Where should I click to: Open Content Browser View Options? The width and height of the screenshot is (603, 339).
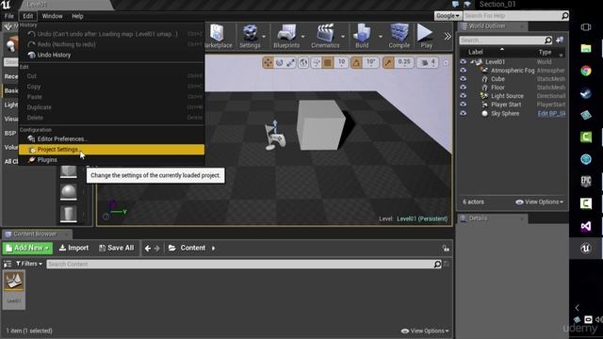click(x=425, y=331)
